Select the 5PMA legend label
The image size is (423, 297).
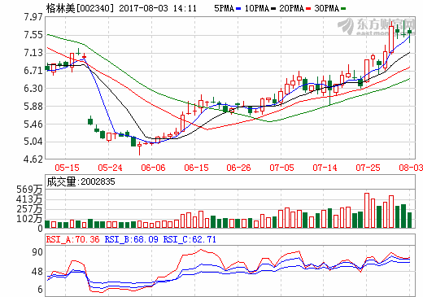click(x=224, y=8)
